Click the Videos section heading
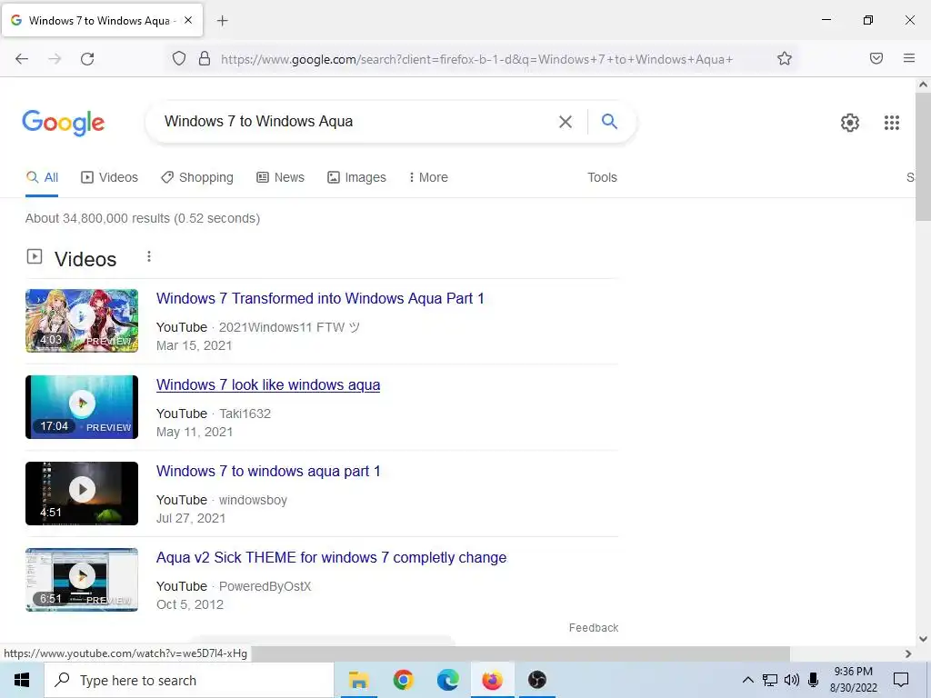931x698 pixels. click(x=85, y=259)
